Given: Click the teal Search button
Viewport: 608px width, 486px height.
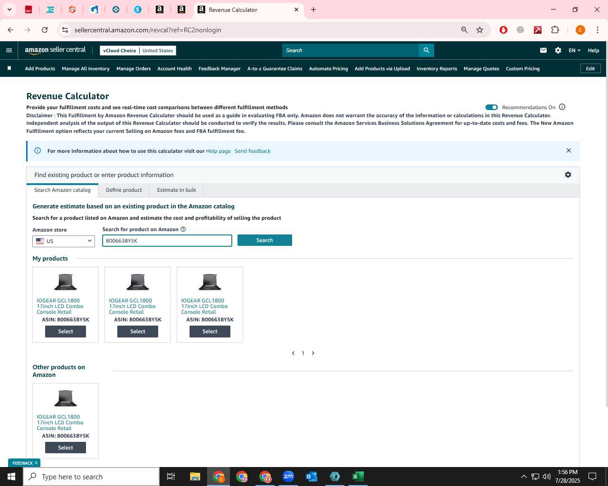Looking at the screenshot, I should [x=265, y=240].
